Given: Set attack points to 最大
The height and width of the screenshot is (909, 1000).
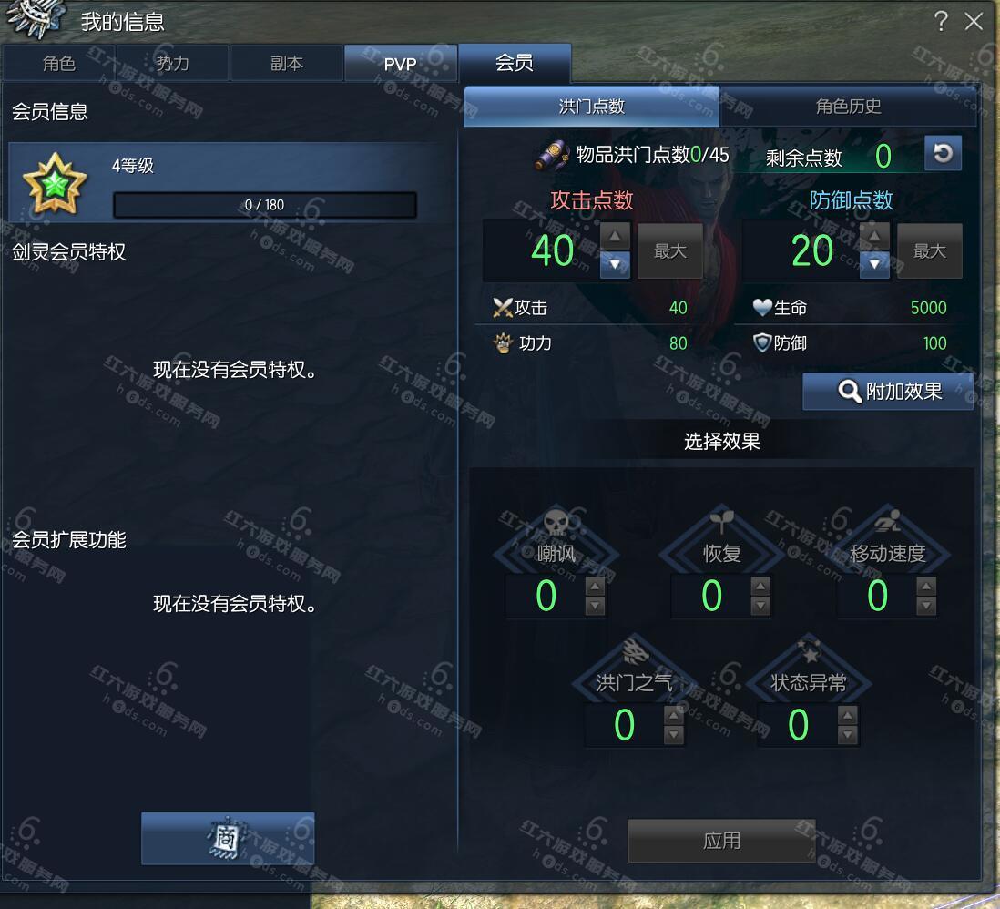Looking at the screenshot, I should coord(670,250).
